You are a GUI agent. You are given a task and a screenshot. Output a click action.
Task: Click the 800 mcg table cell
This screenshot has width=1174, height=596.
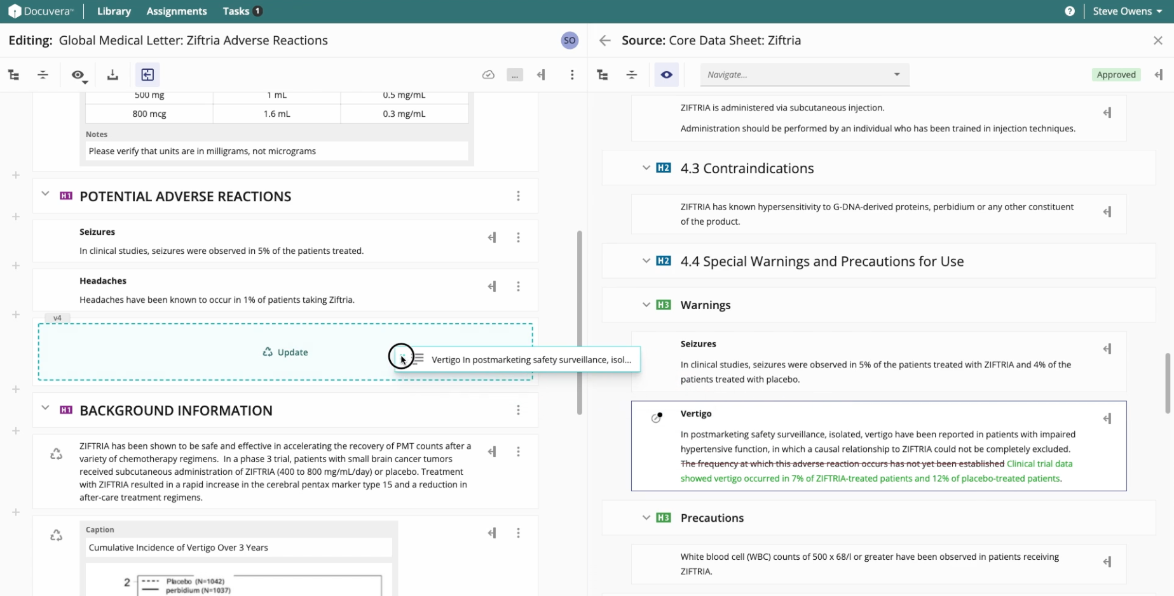149,114
